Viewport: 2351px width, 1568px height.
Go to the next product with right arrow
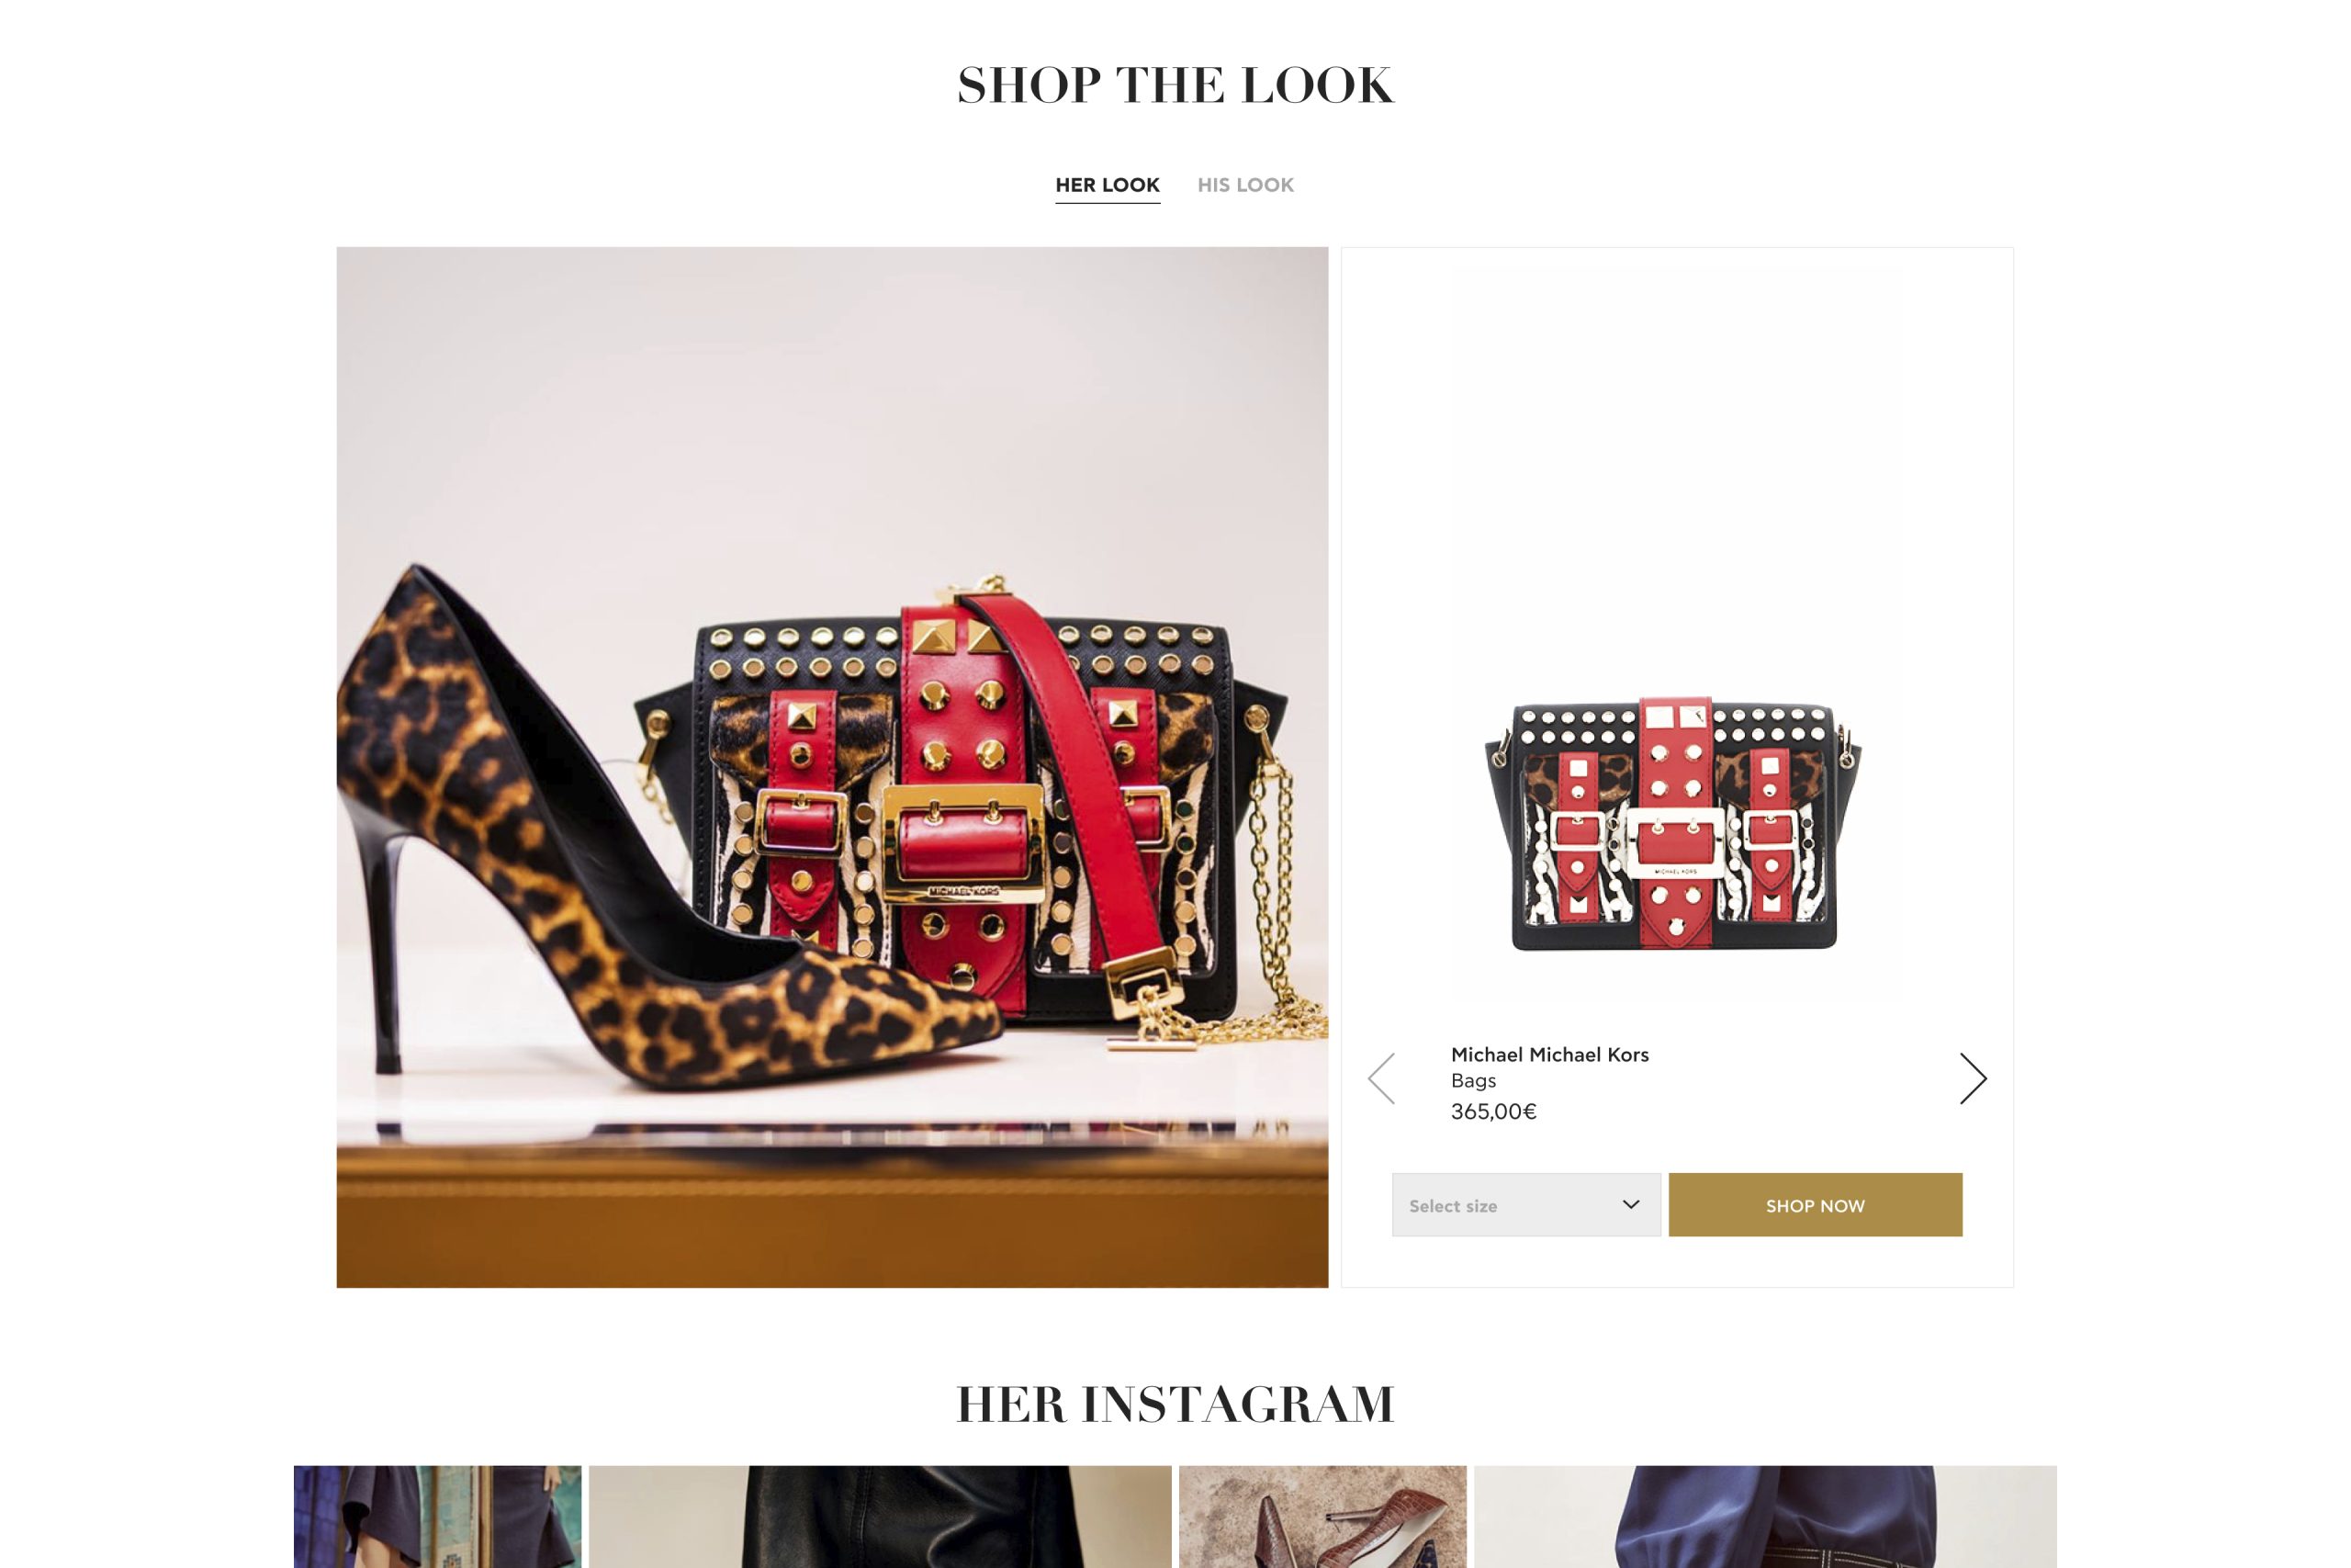(1972, 1078)
